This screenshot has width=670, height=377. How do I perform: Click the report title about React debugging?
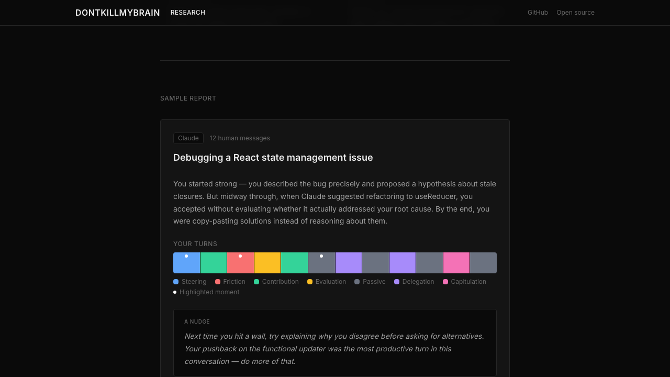click(x=273, y=158)
